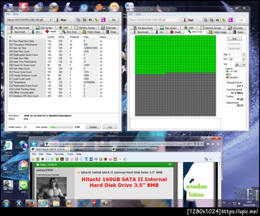Click End value spinner arrows
Image resolution: width=260 pixels, height=216 pixels.
[x=244, y=59]
